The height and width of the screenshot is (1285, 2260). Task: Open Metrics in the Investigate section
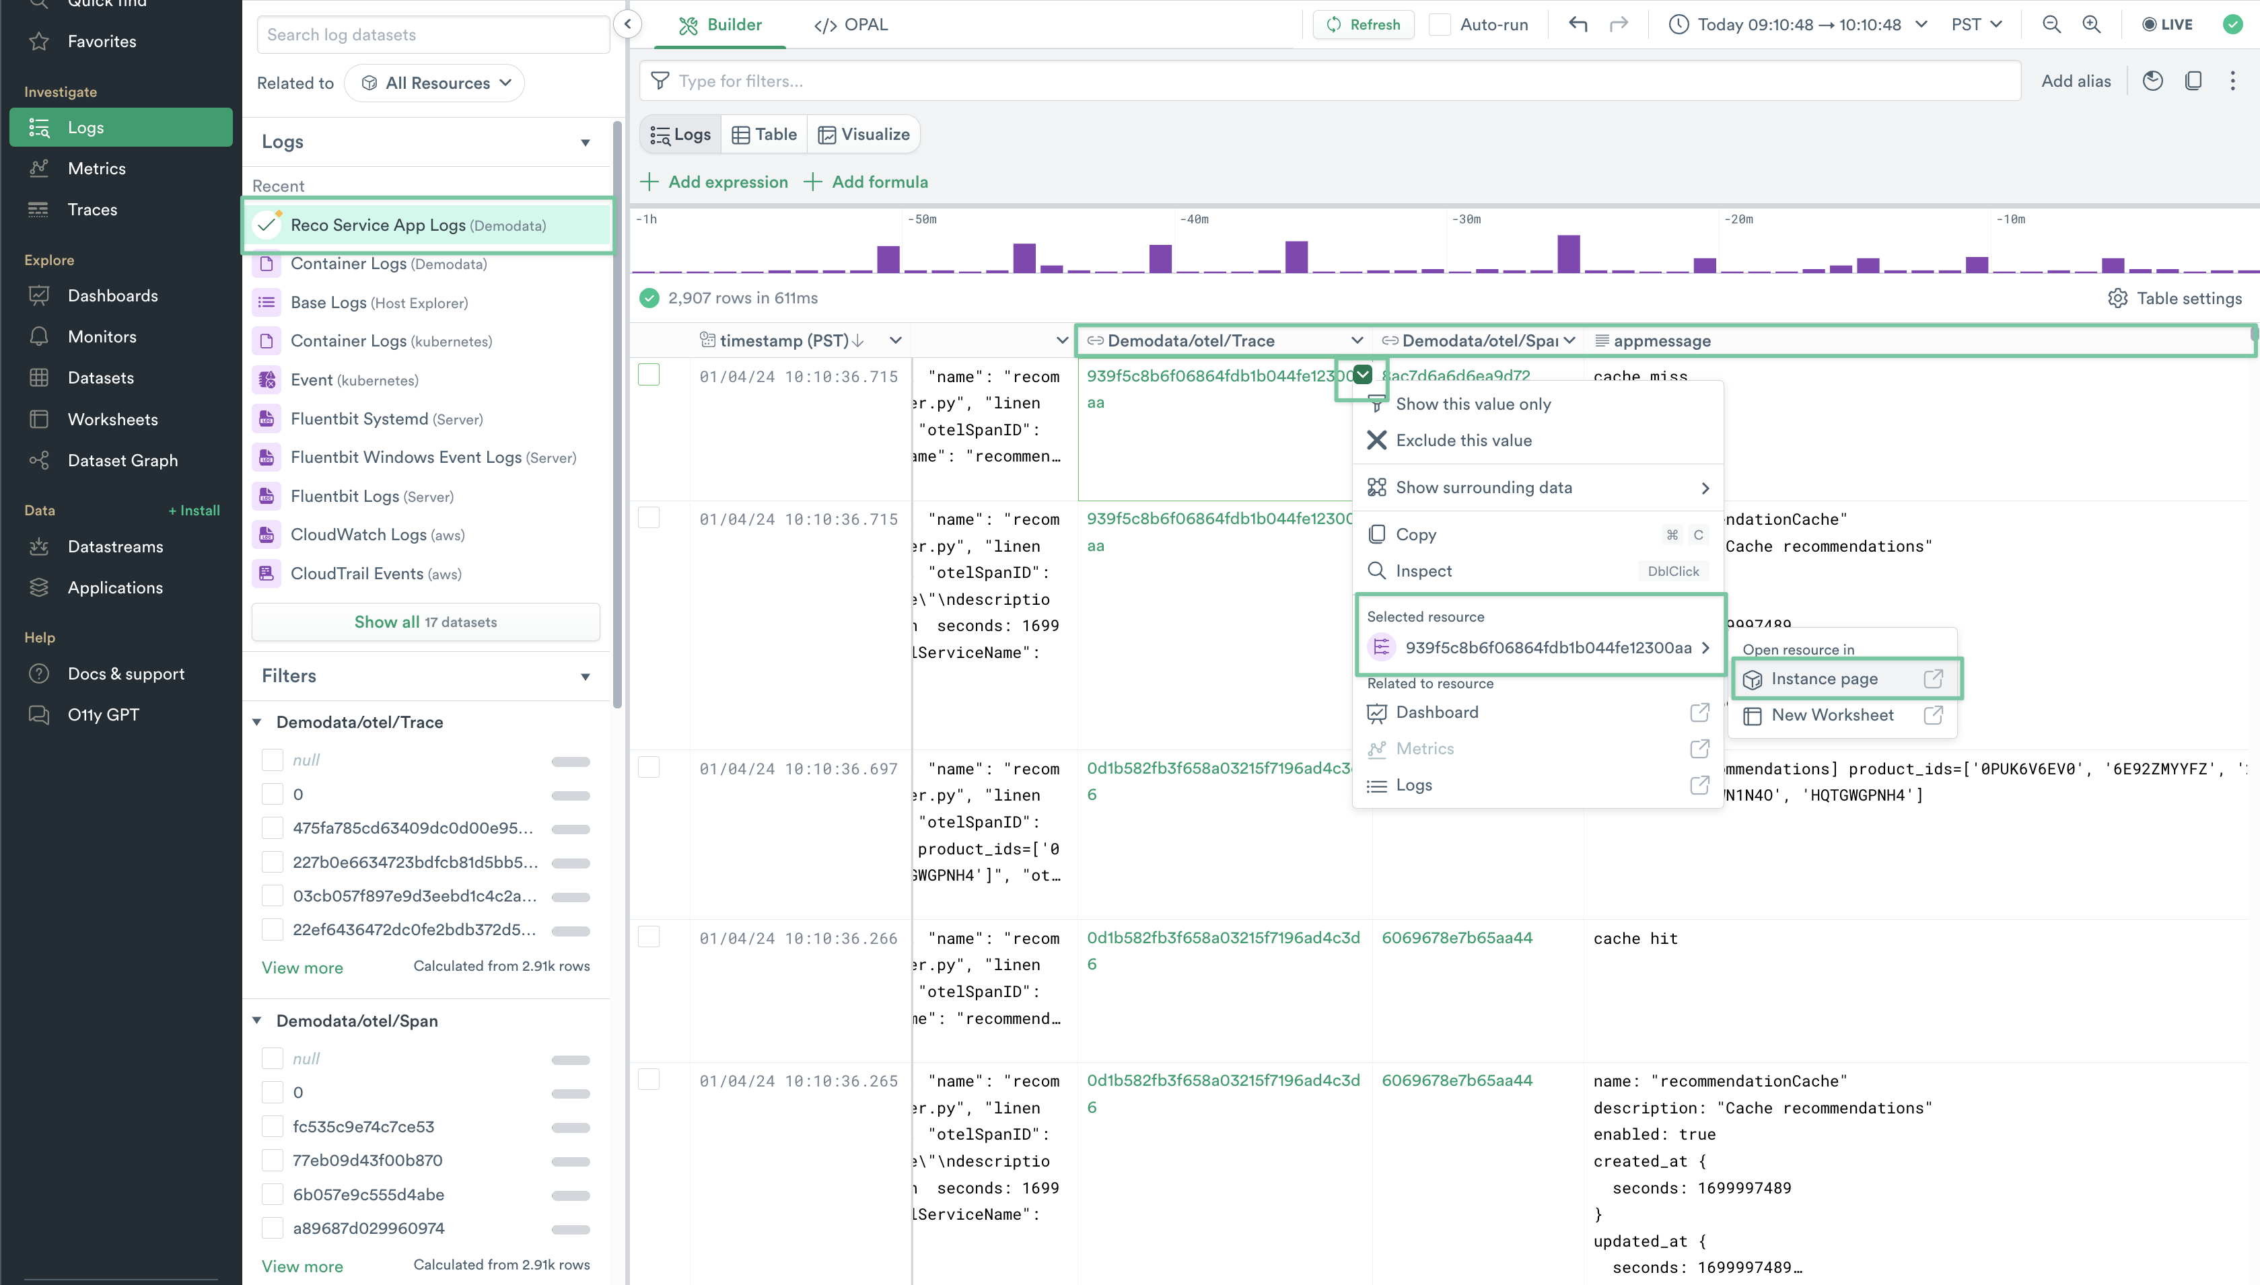(96, 169)
